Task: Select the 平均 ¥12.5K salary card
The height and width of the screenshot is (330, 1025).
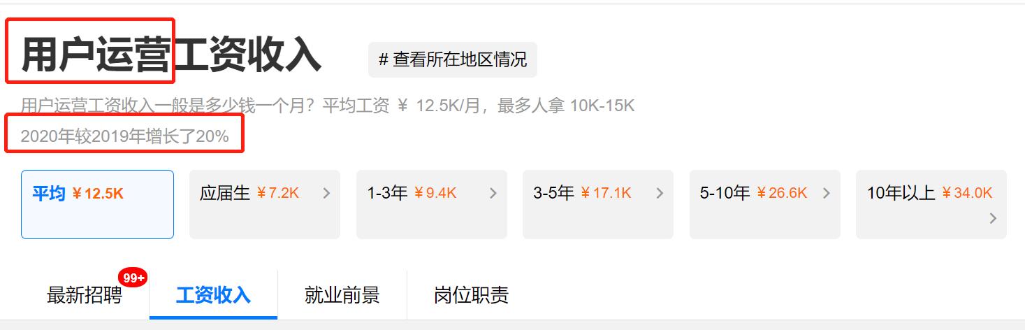Action: (x=97, y=204)
